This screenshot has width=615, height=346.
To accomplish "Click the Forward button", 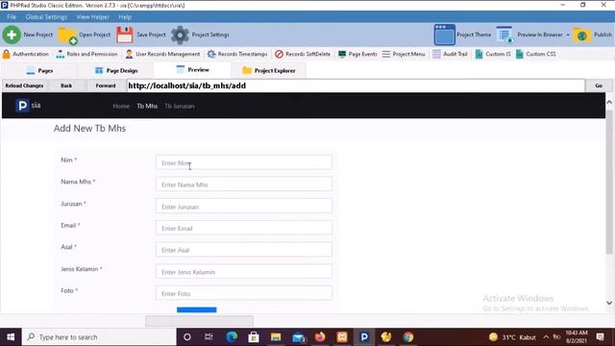I will tap(106, 86).
